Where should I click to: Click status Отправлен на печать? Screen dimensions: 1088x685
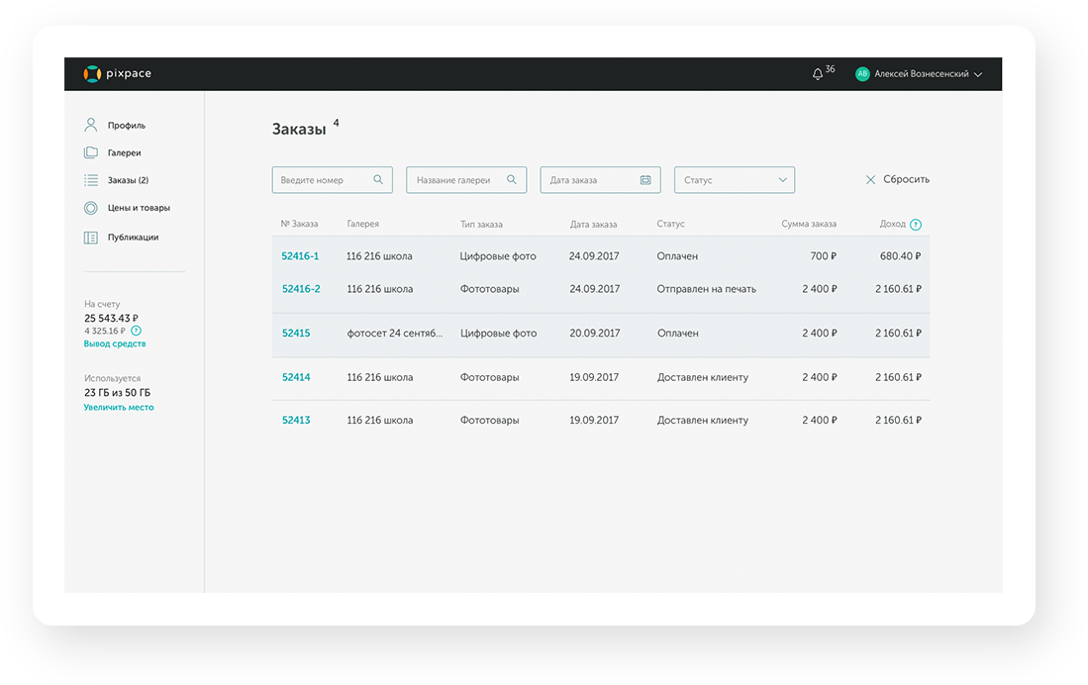tap(707, 289)
